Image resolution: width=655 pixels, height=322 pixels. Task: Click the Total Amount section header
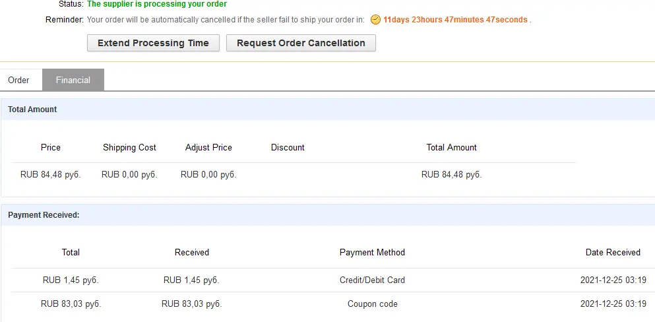tap(32, 110)
